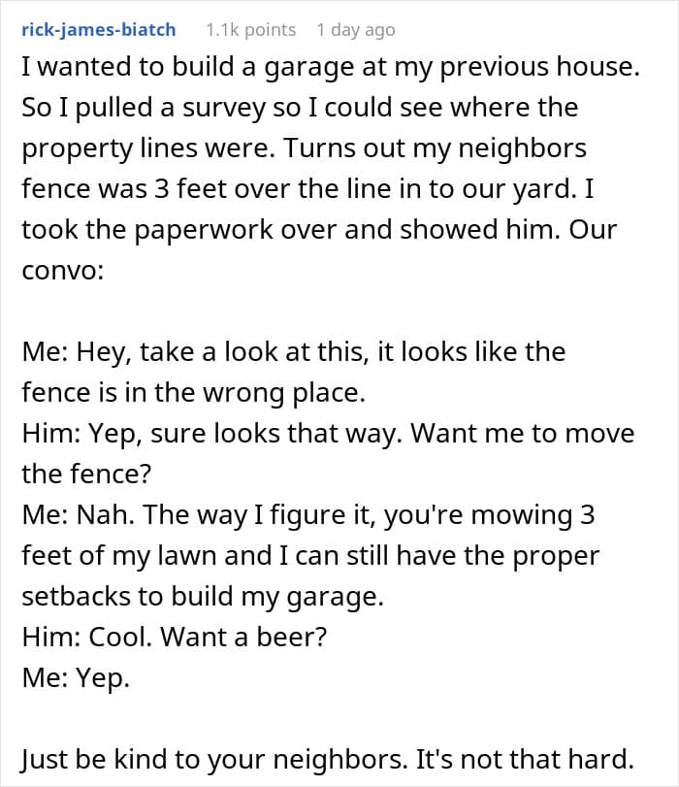Click the phrase 'It's not that hard.'
This screenshot has height=787, width=679.
(525, 759)
